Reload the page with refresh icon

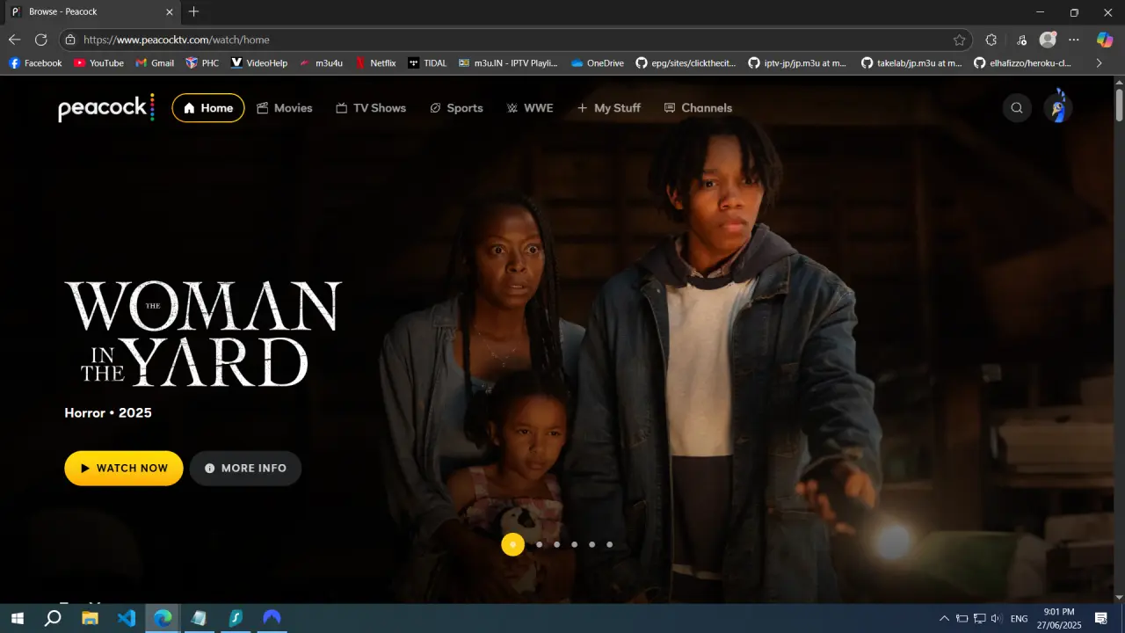40,40
